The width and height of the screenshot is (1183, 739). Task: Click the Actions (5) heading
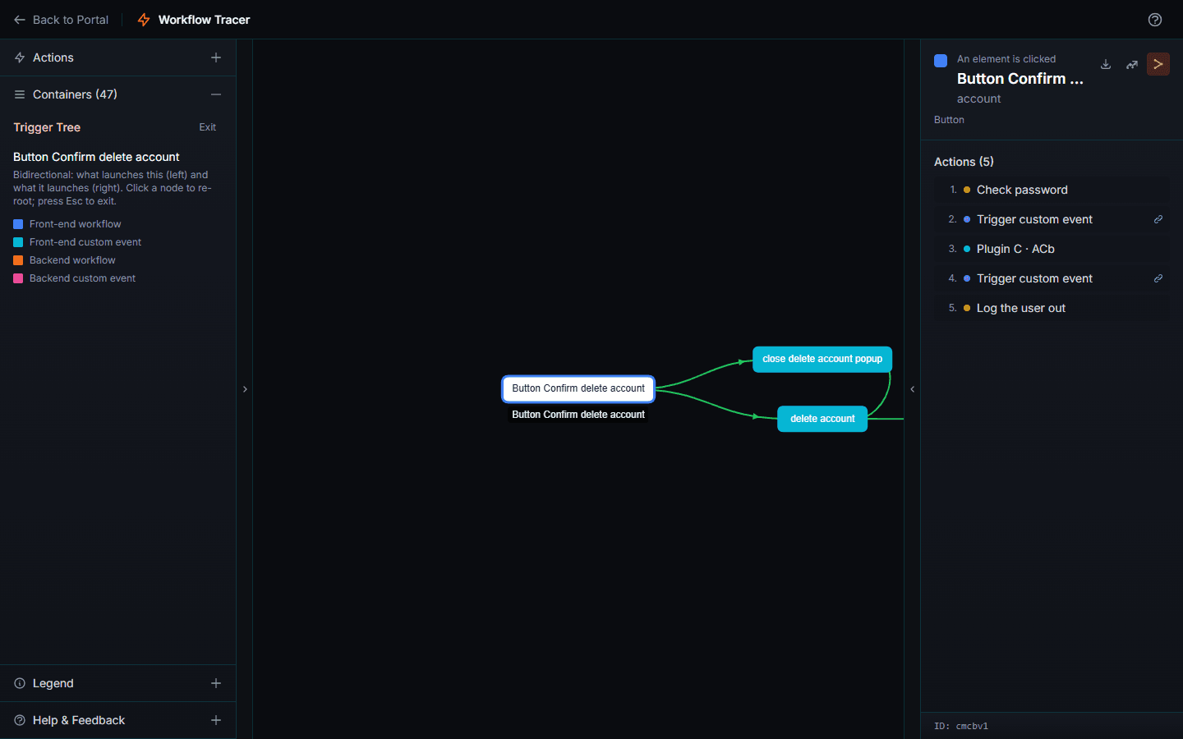pos(964,162)
